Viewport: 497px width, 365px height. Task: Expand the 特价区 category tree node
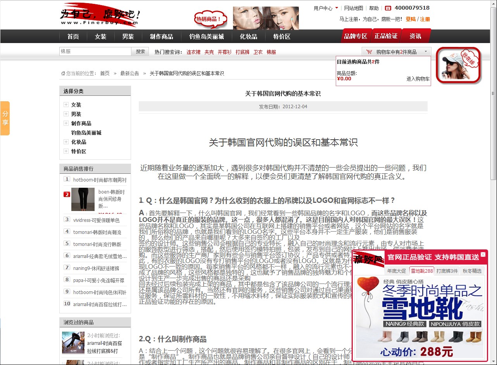66,151
